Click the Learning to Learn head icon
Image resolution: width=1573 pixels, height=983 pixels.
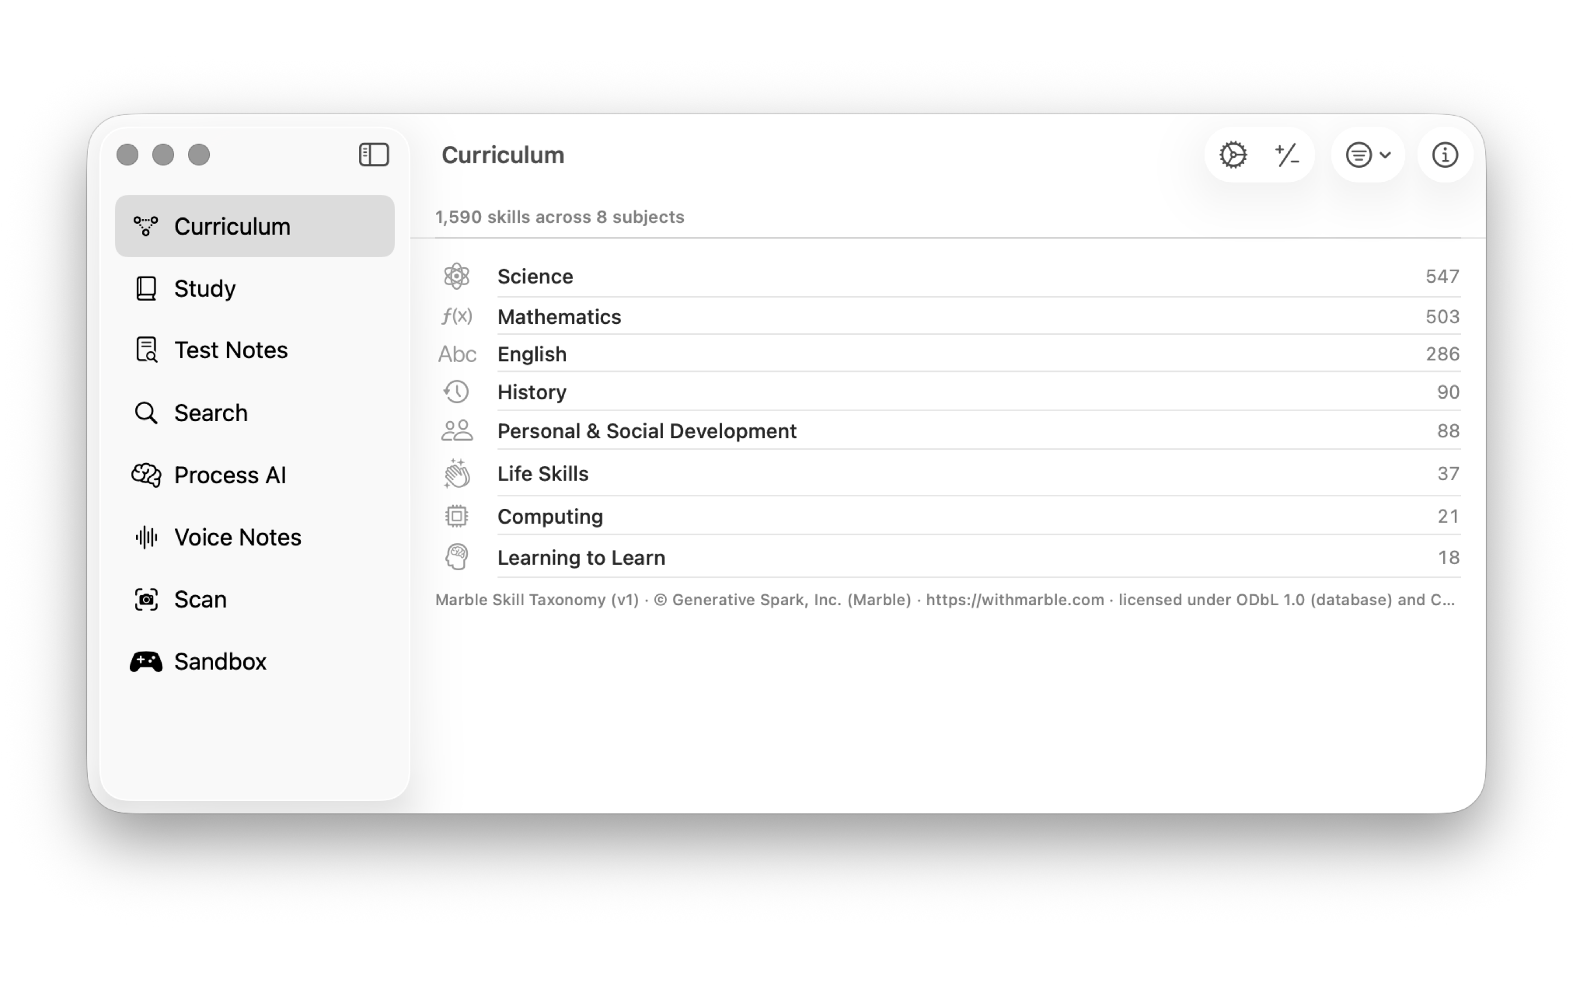[457, 557]
